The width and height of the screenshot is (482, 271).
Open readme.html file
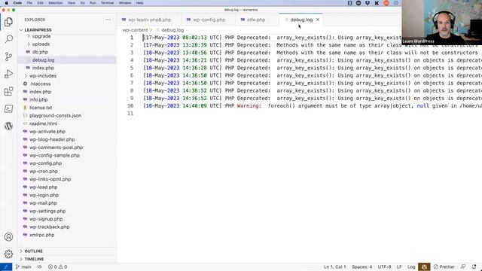tap(43, 123)
